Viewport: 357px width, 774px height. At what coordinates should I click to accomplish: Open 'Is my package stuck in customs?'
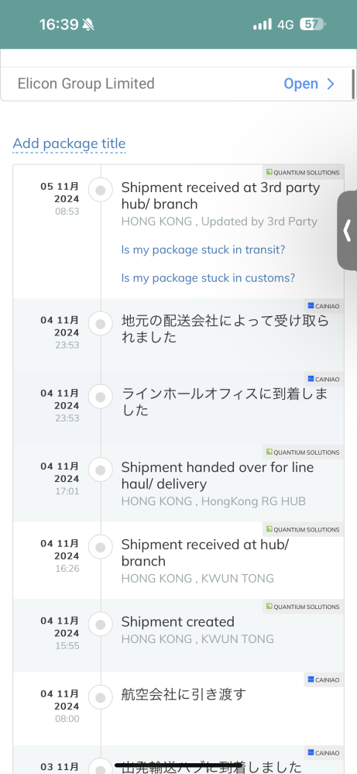pyautogui.click(x=208, y=278)
